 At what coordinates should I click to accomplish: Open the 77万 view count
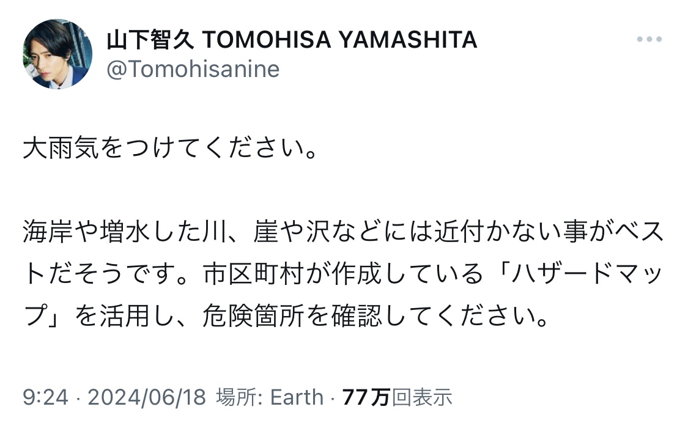pos(366,398)
